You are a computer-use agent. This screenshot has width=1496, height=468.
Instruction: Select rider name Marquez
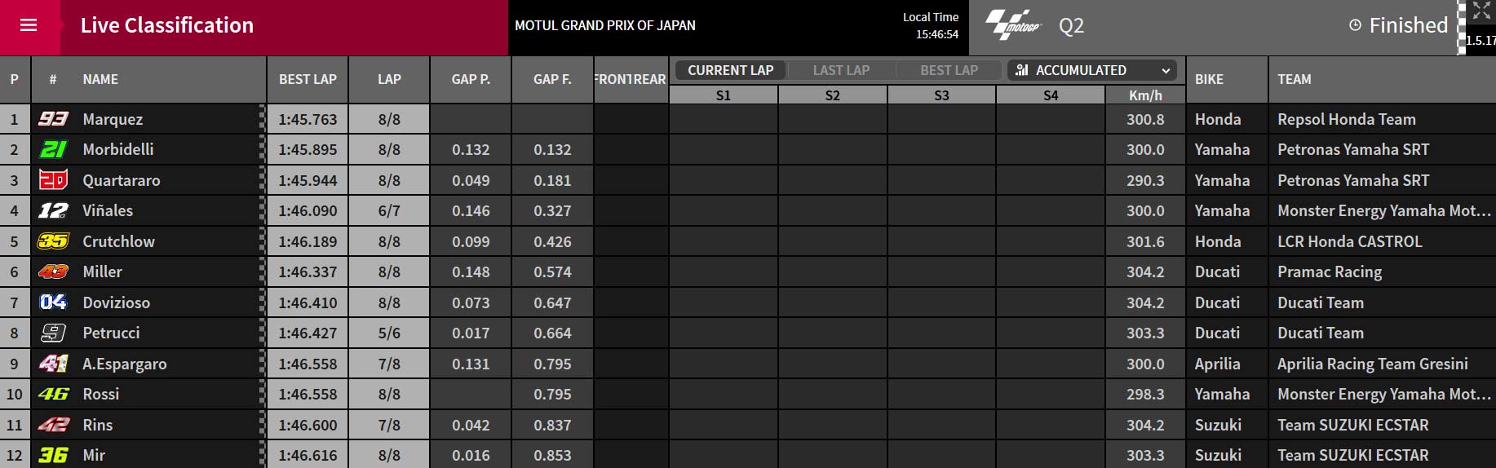[x=113, y=119]
